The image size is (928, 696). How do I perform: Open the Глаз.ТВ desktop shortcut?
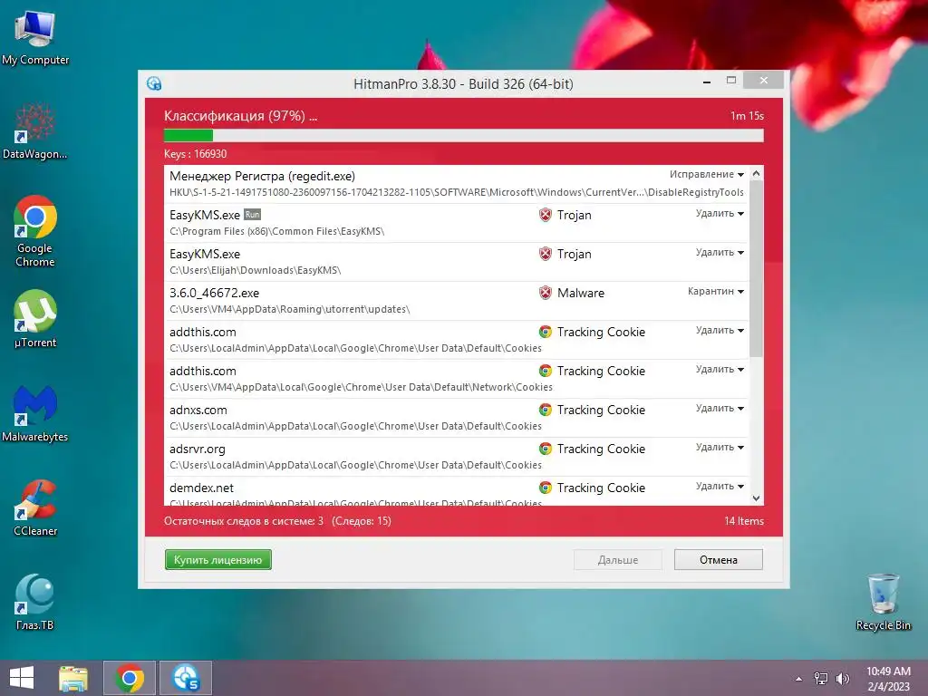tap(35, 602)
